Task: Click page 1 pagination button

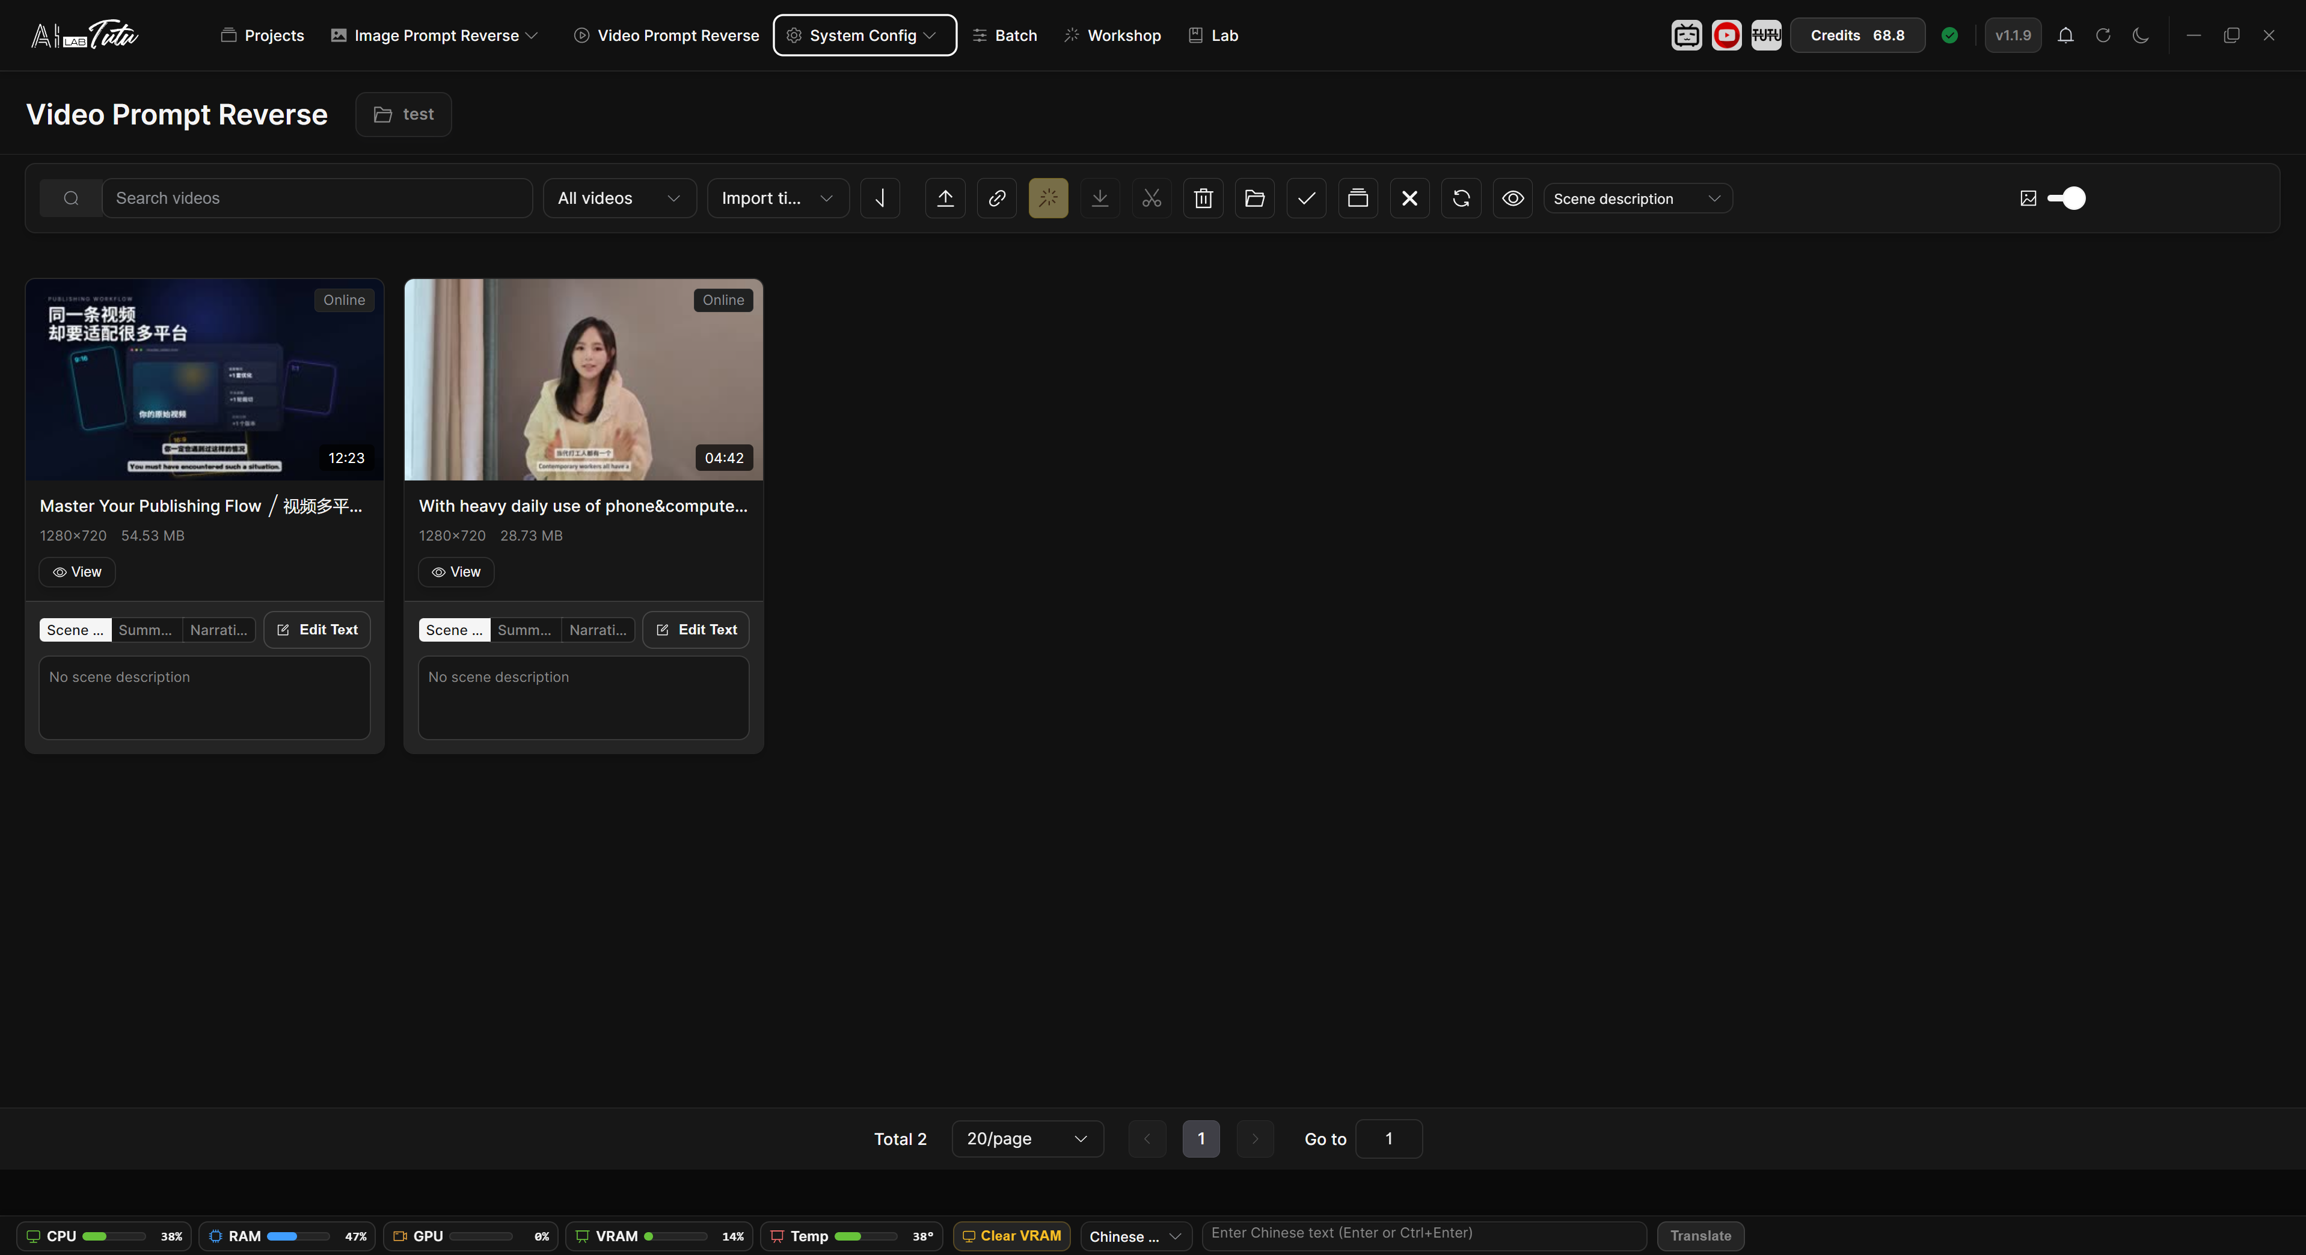Action: click(1201, 1138)
